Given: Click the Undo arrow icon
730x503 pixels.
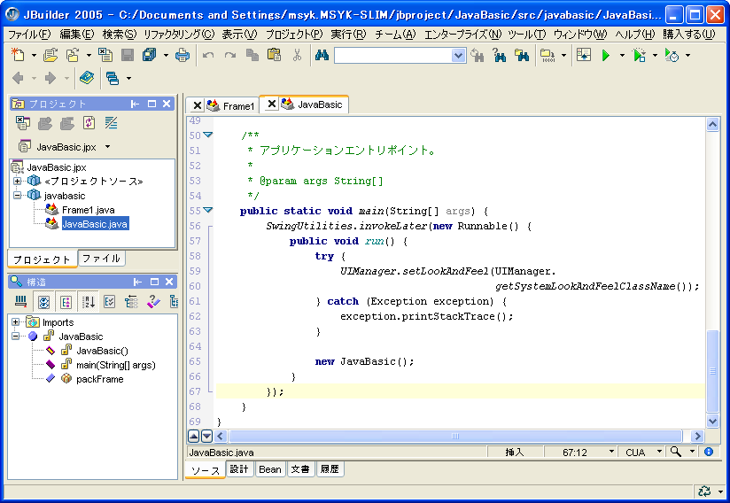Looking at the screenshot, I should (208, 55).
